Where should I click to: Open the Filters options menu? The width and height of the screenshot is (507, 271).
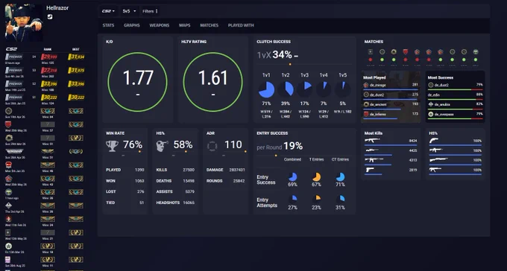coord(150,11)
